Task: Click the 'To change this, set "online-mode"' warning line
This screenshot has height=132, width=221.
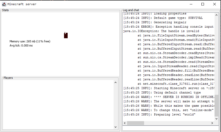Action: pos(168,110)
